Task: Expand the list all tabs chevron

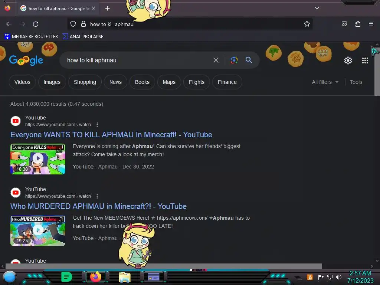Action: [317, 8]
